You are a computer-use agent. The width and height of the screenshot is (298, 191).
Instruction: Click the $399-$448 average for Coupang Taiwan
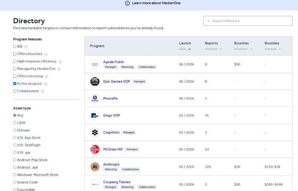[274, 184]
